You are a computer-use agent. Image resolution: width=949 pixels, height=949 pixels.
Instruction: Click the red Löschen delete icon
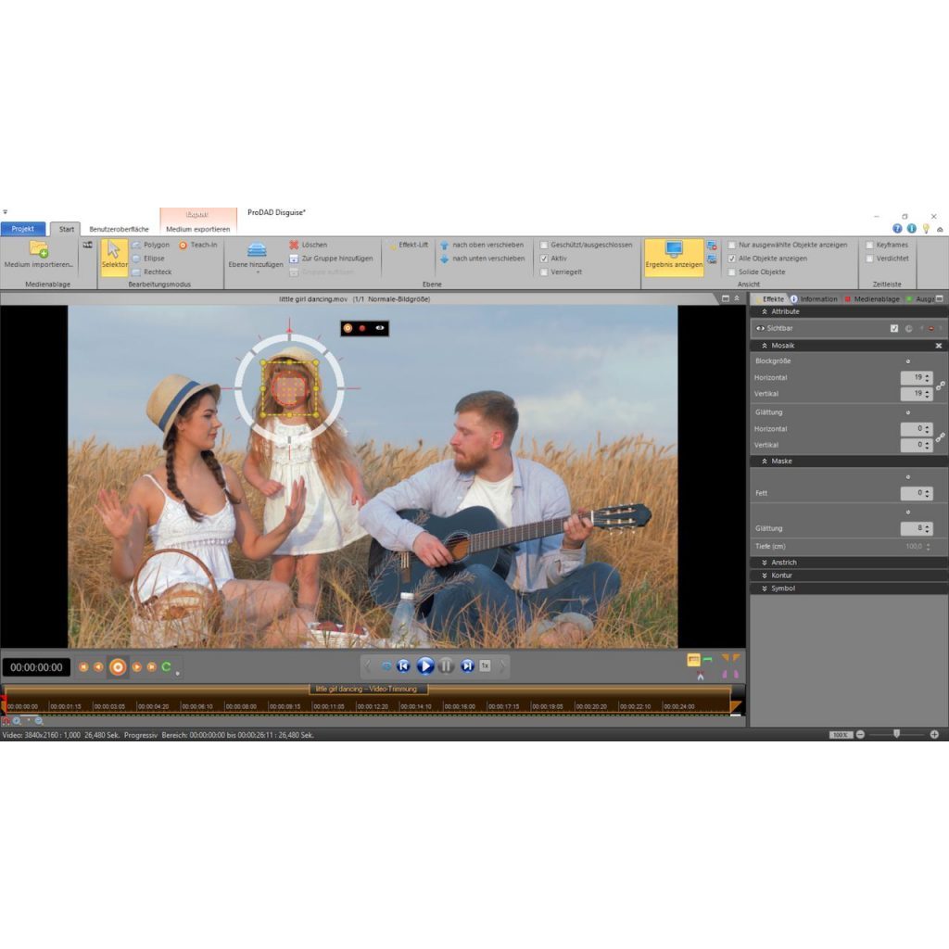[294, 245]
